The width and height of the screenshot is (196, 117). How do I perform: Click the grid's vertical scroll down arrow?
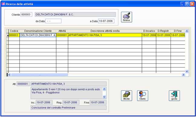187,71
